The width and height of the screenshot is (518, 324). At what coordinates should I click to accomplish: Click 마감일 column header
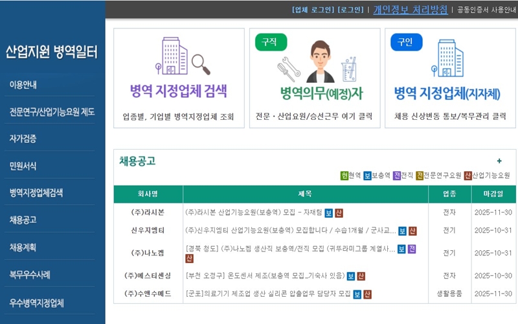point(493,194)
